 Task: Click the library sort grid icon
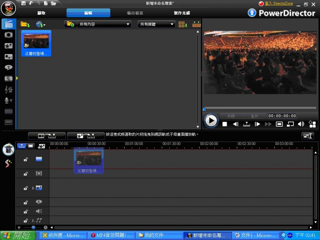183,24
